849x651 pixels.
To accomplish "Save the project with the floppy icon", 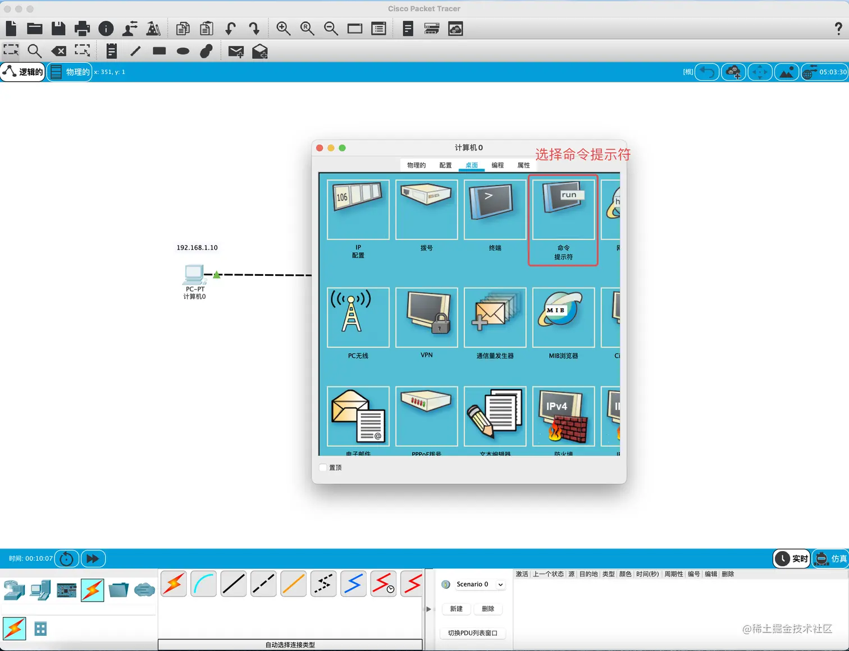I will coord(58,28).
